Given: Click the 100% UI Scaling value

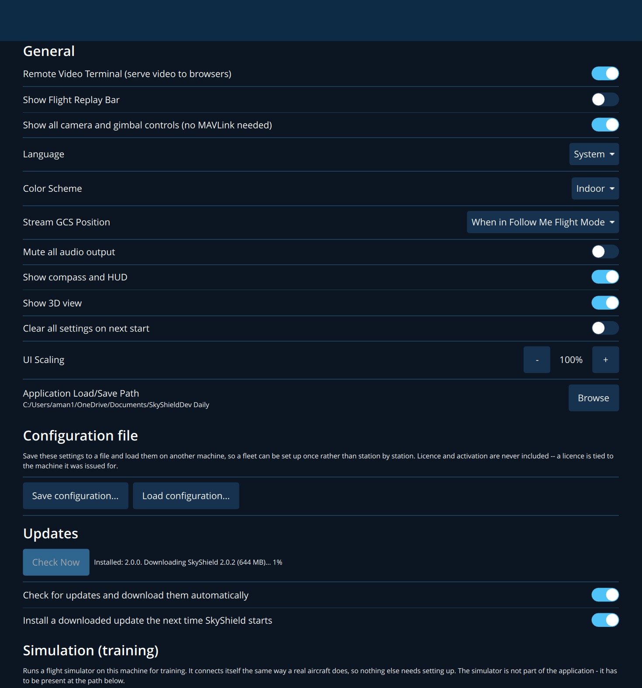Looking at the screenshot, I should 571,360.
